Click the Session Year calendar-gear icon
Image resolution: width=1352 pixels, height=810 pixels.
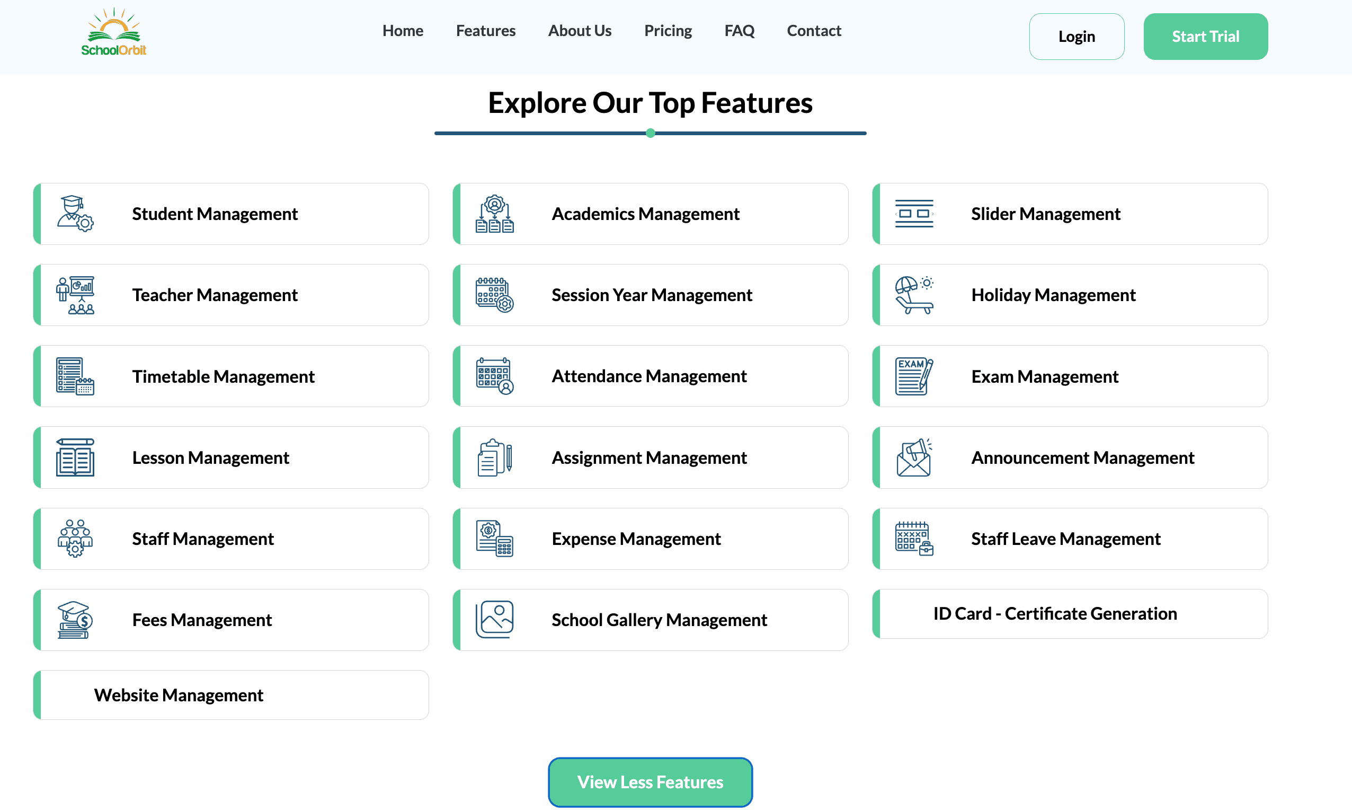[x=495, y=295]
